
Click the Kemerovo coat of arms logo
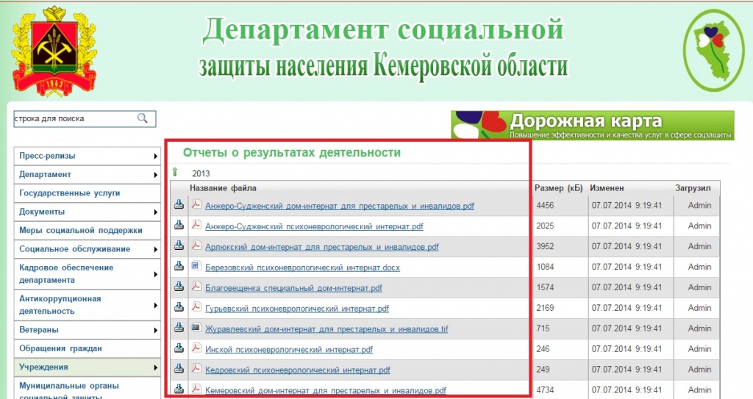click(54, 51)
